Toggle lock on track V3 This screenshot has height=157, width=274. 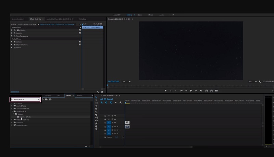click(x=105, y=116)
